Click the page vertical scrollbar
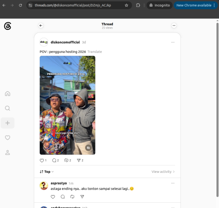 tap(217, 110)
